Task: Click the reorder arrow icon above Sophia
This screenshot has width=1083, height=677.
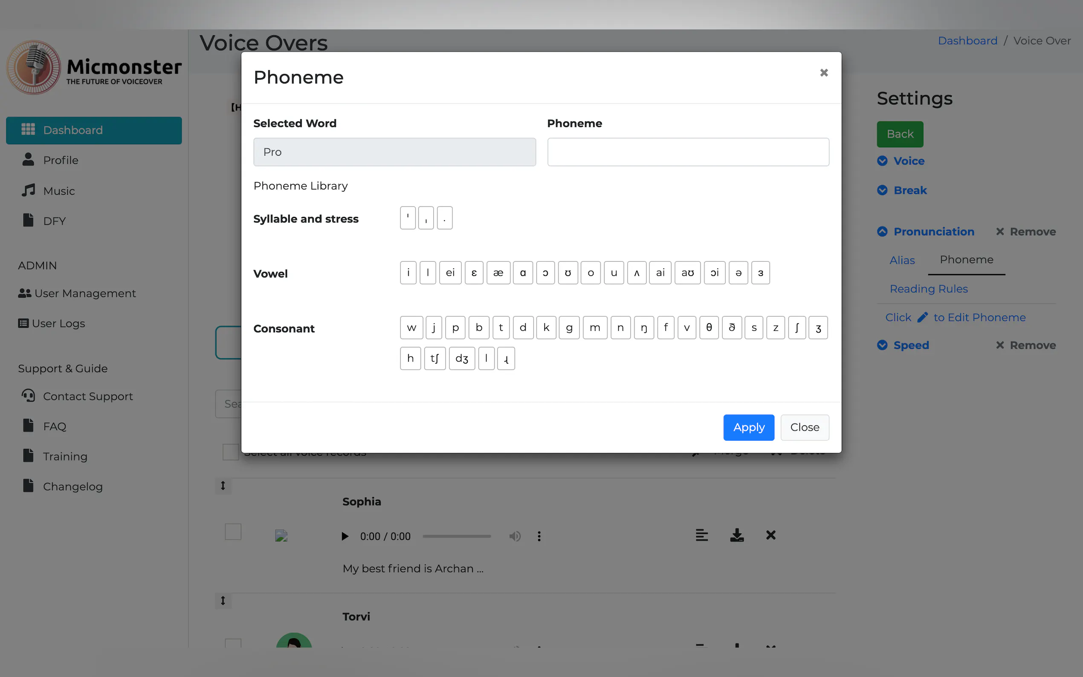Action: 223,486
